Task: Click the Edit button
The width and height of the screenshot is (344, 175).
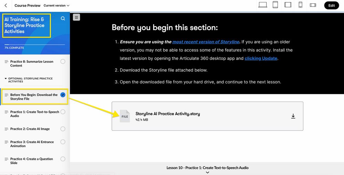Action: pos(332,5)
